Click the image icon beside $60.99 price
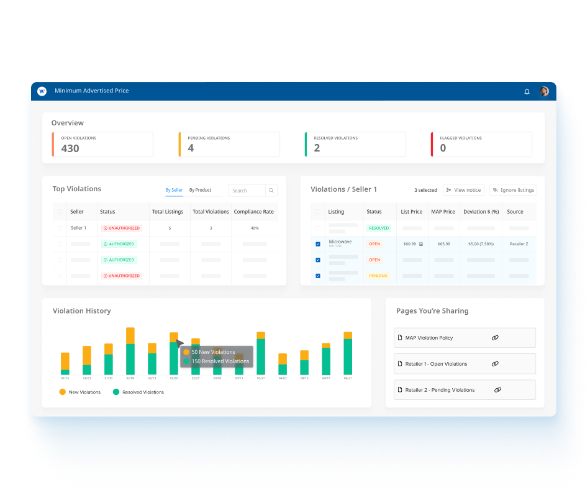The image size is (585, 498). (x=421, y=244)
